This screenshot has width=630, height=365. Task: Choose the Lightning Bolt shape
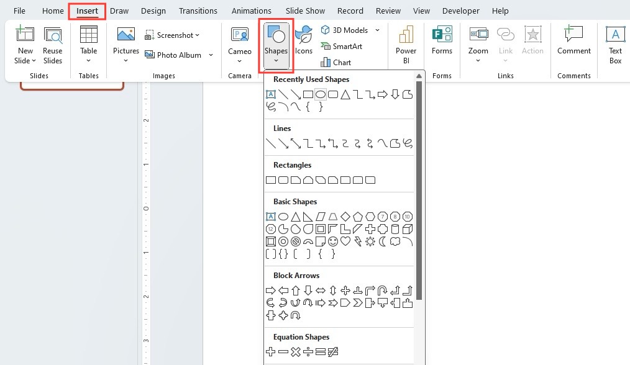pyautogui.click(x=358, y=241)
